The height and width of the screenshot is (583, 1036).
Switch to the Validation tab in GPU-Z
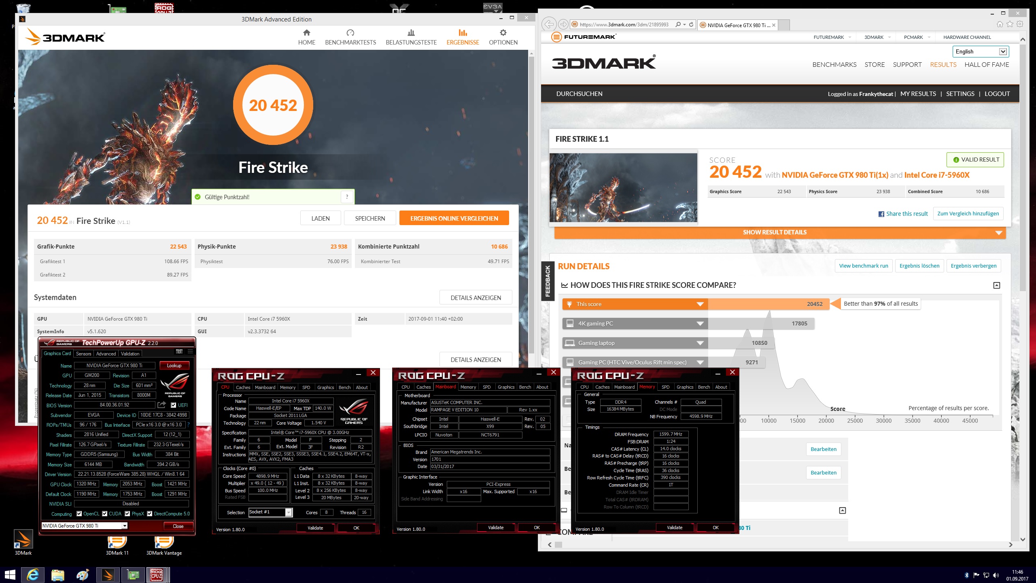coord(130,354)
